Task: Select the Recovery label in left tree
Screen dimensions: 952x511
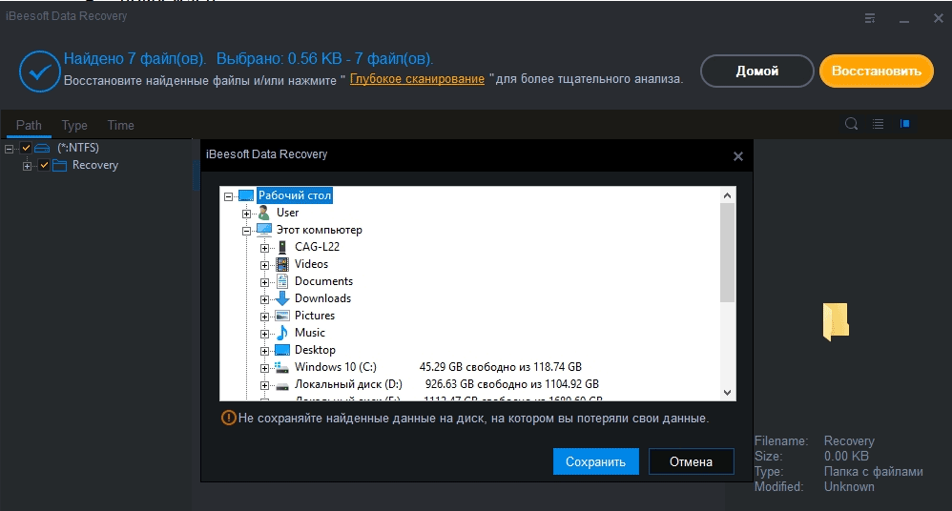Action: 94,165
